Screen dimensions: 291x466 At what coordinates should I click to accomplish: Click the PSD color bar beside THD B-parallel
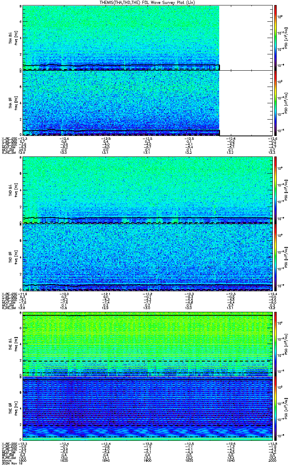point(275,257)
